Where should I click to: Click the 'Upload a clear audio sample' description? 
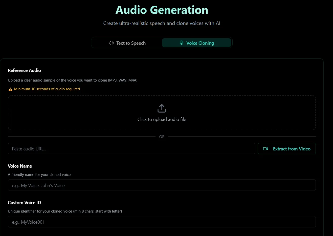click(x=73, y=80)
